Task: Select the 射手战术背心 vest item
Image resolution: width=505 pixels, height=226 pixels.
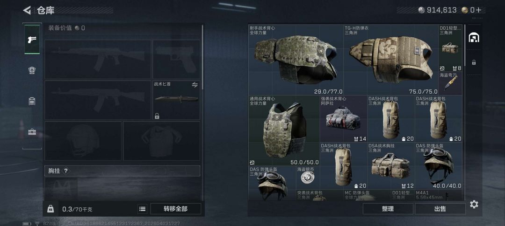Action: 296,60
